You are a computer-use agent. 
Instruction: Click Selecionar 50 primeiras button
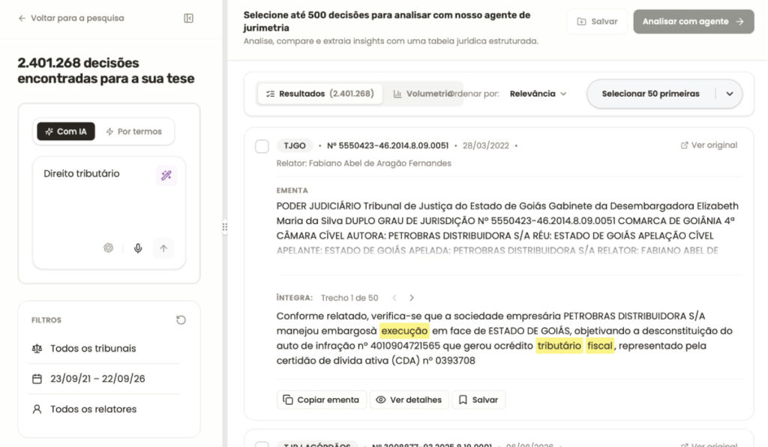650,94
